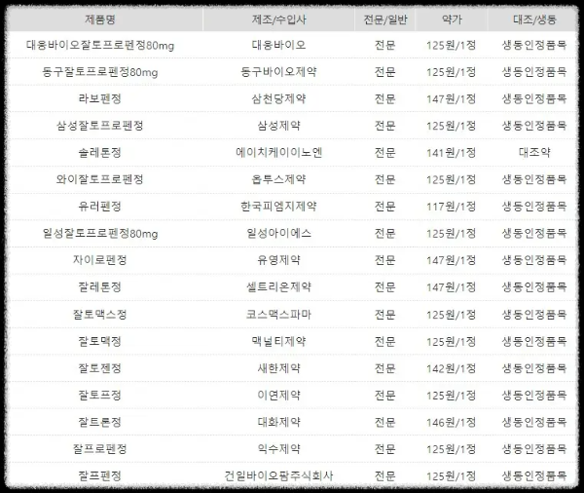Click 생동인정품목 in the 잘프펜정 row

click(534, 475)
